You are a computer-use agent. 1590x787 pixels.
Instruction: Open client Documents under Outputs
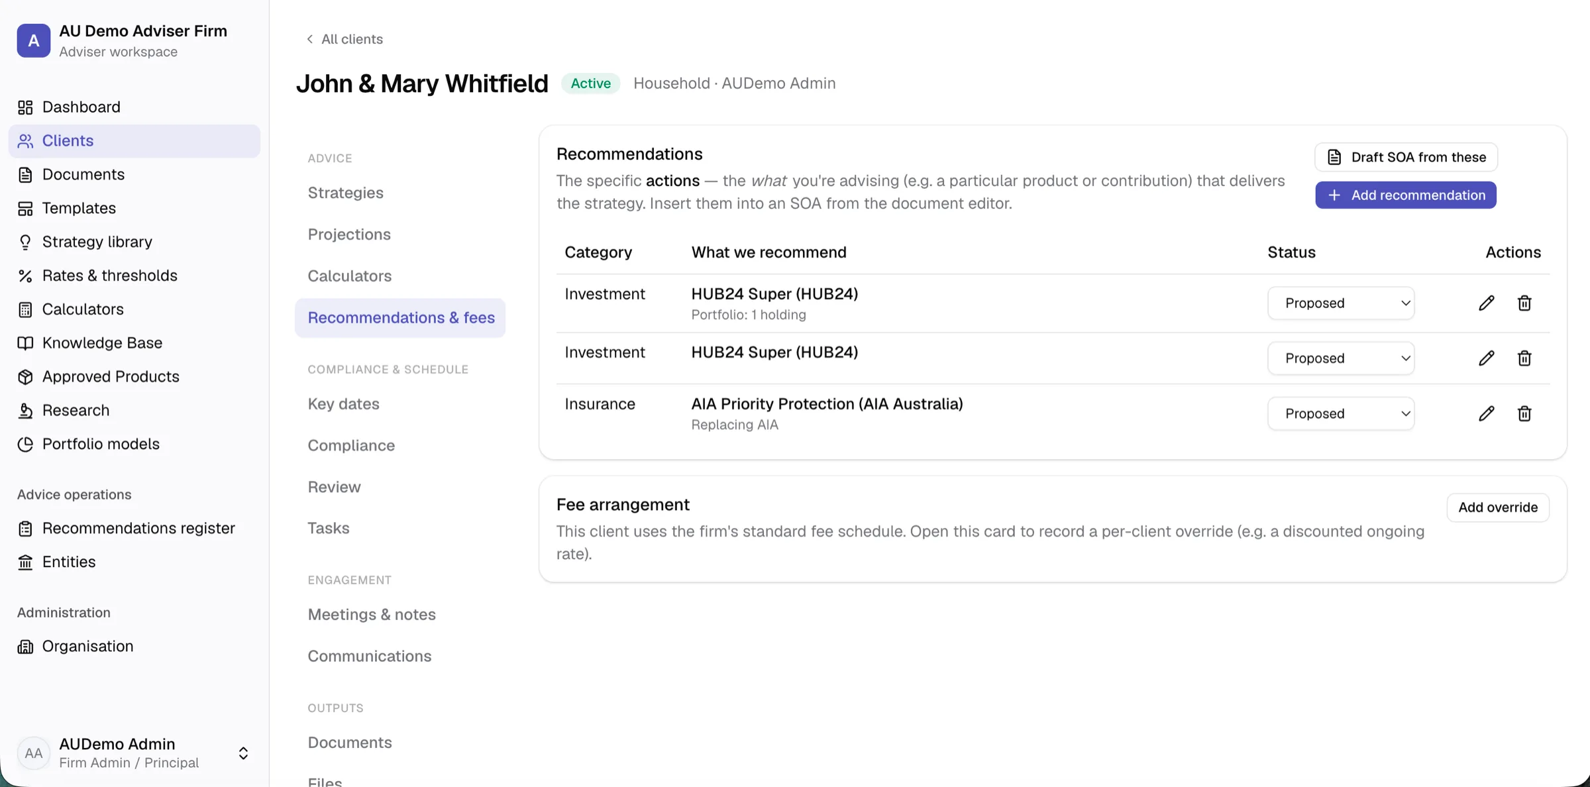point(350,743)
